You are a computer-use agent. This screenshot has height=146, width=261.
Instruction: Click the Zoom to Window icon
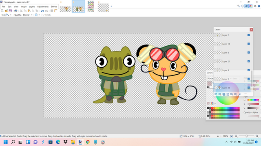232,136
